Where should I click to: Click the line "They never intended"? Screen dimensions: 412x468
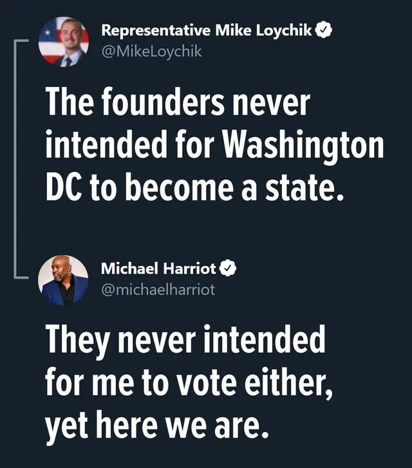[x=185, y=341]
